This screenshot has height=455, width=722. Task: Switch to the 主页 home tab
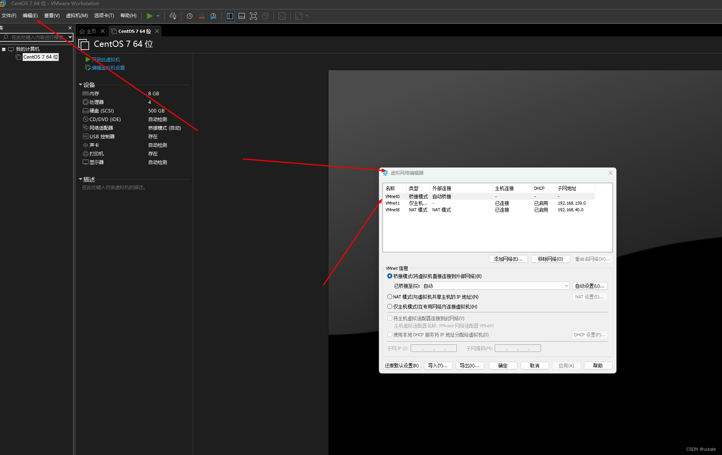pyautogui.click(x=88, y=31)
